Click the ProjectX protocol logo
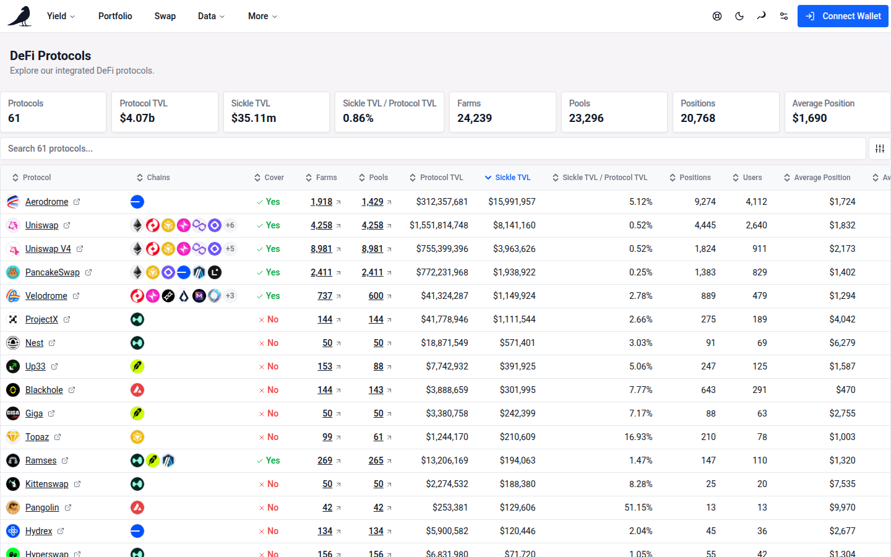 click(13, 319)
